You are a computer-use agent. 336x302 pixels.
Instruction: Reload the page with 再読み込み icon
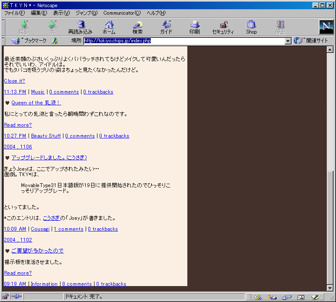coord(80,27)
